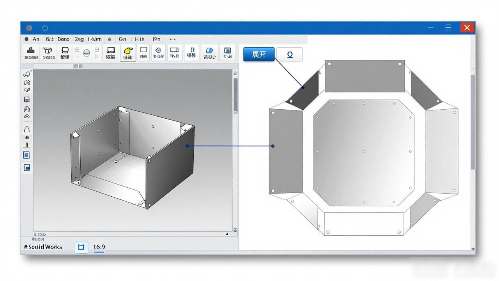This screenshot has height=281, width=499.
Task: Select the tall parabola curve icon in sidebar
Action: pyautogui.click(x=27, y=129)
